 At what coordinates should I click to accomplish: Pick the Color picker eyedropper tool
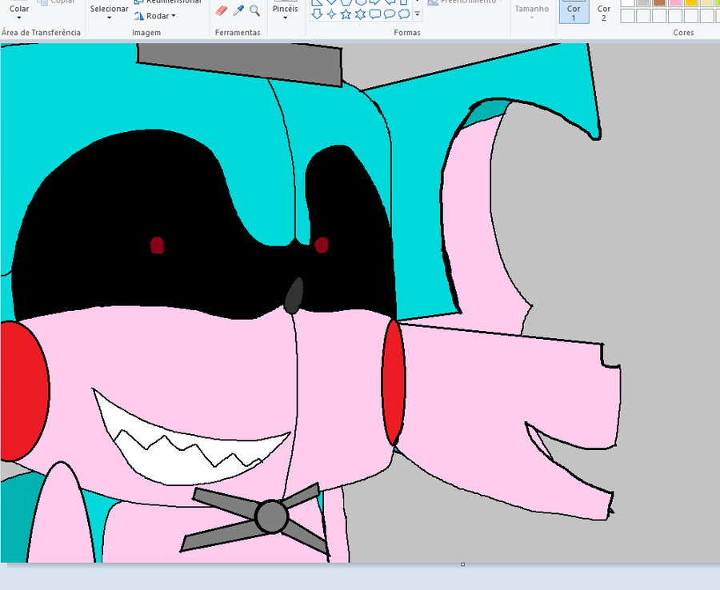point(238,10)
